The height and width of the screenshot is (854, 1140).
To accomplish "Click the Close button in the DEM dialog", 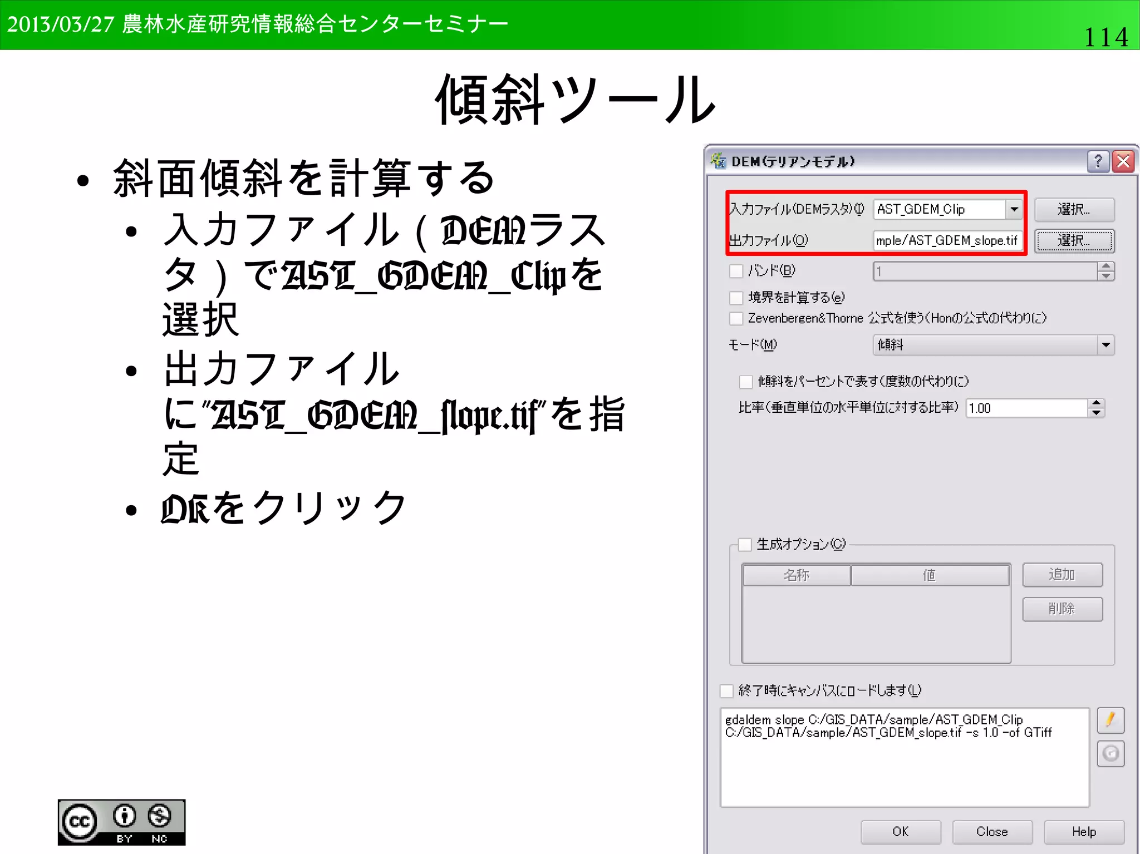I will click(x=992, y=832).
